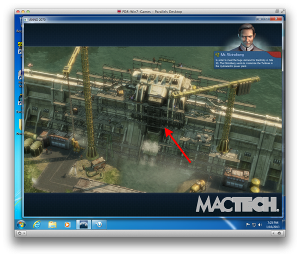Open Windows Media Player from taskbar

pos(67,225)
